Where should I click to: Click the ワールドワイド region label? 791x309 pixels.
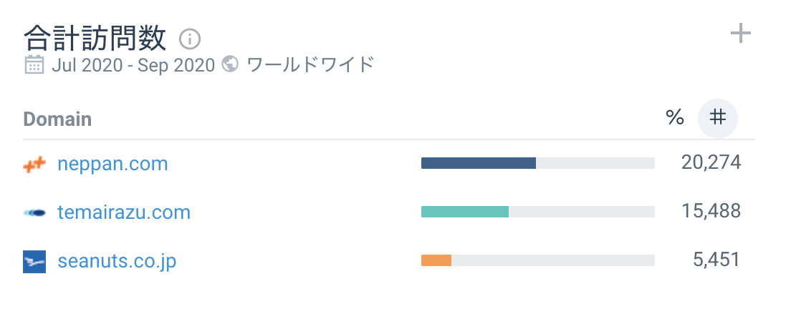pos(310,65)
